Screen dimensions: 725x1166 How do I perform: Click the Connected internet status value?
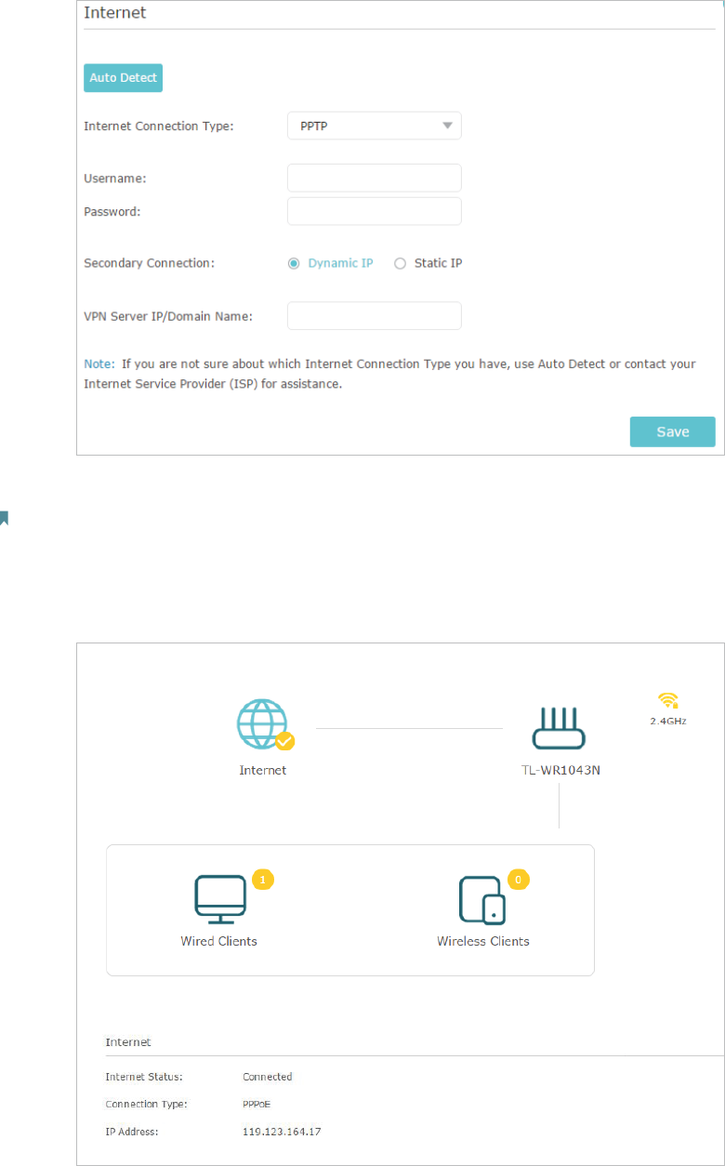pos(268,1077)
